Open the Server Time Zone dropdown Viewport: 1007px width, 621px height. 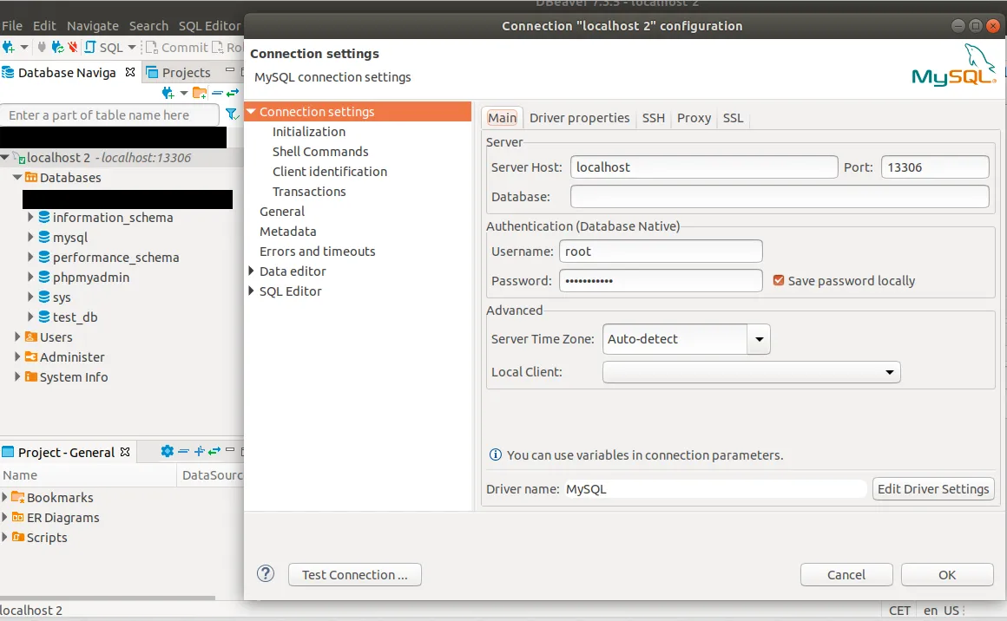[x=759, y=339]
